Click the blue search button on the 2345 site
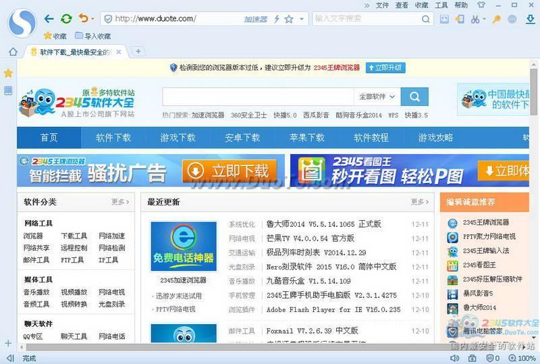The height and width of the screenshot is (364, 540). click(x=414, y=97)
